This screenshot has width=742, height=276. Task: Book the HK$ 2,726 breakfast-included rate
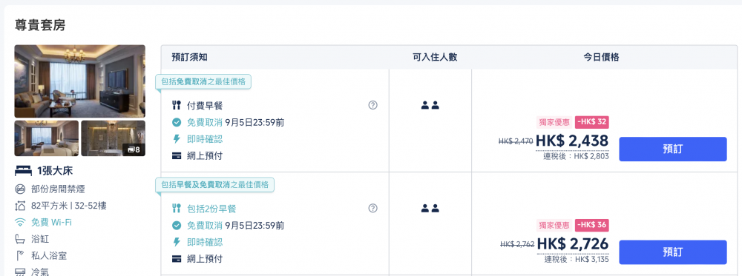(x=672, y=252)
